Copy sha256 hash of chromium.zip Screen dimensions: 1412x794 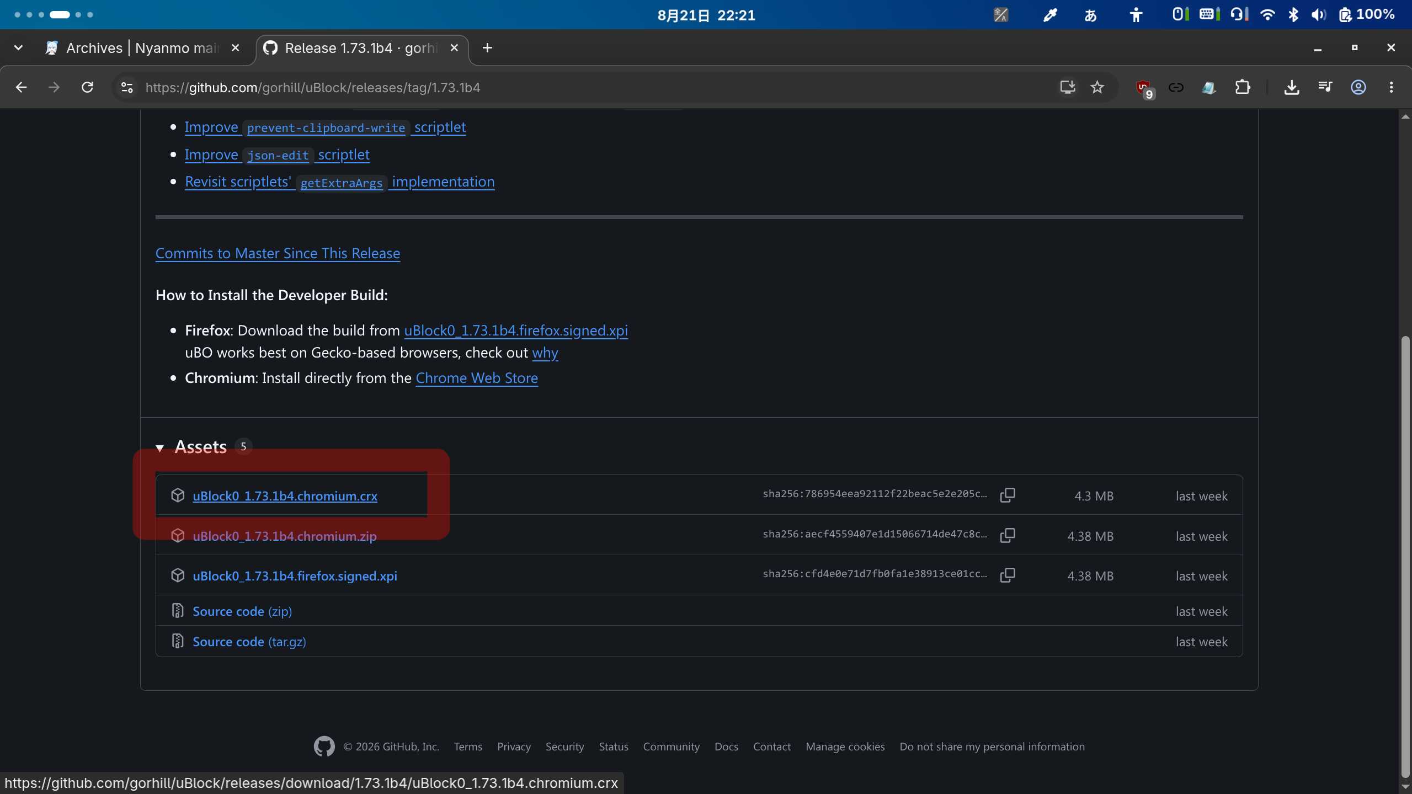tap(1008, 535)
